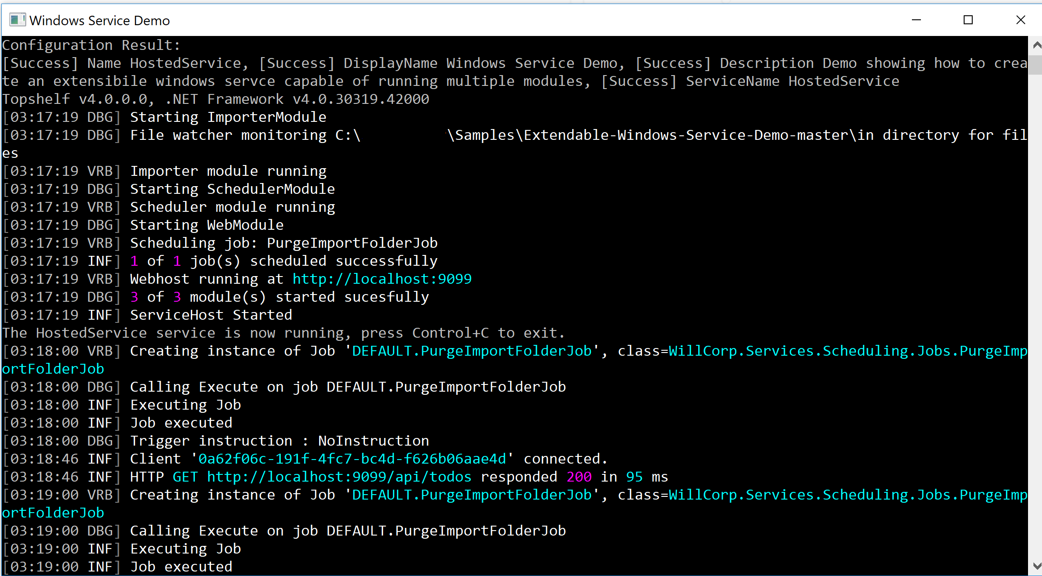Click the scrollbar thumb at the top
The width and height of the screenshot is (1042, 576).
click(1035, 63)
